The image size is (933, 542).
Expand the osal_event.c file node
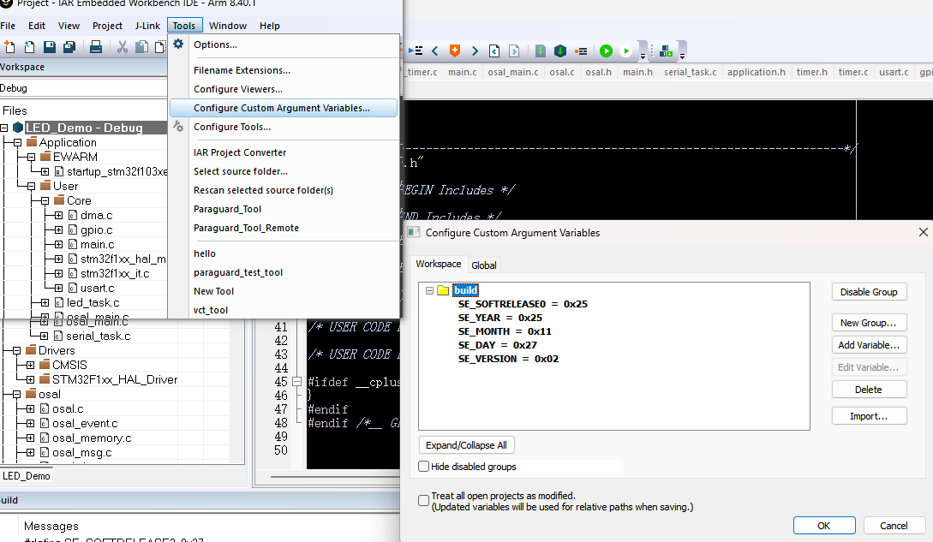click(30, 423)
